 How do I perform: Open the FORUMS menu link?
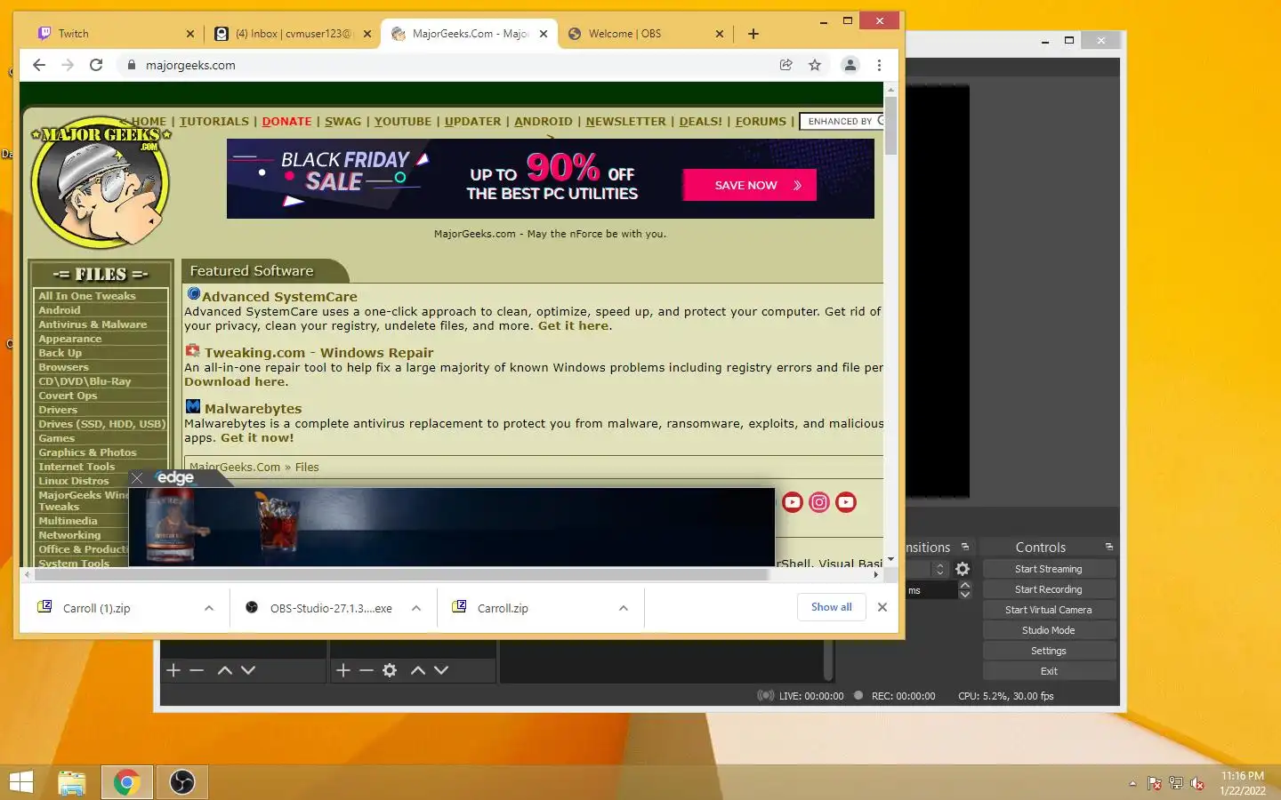click(x=761, y=121)
